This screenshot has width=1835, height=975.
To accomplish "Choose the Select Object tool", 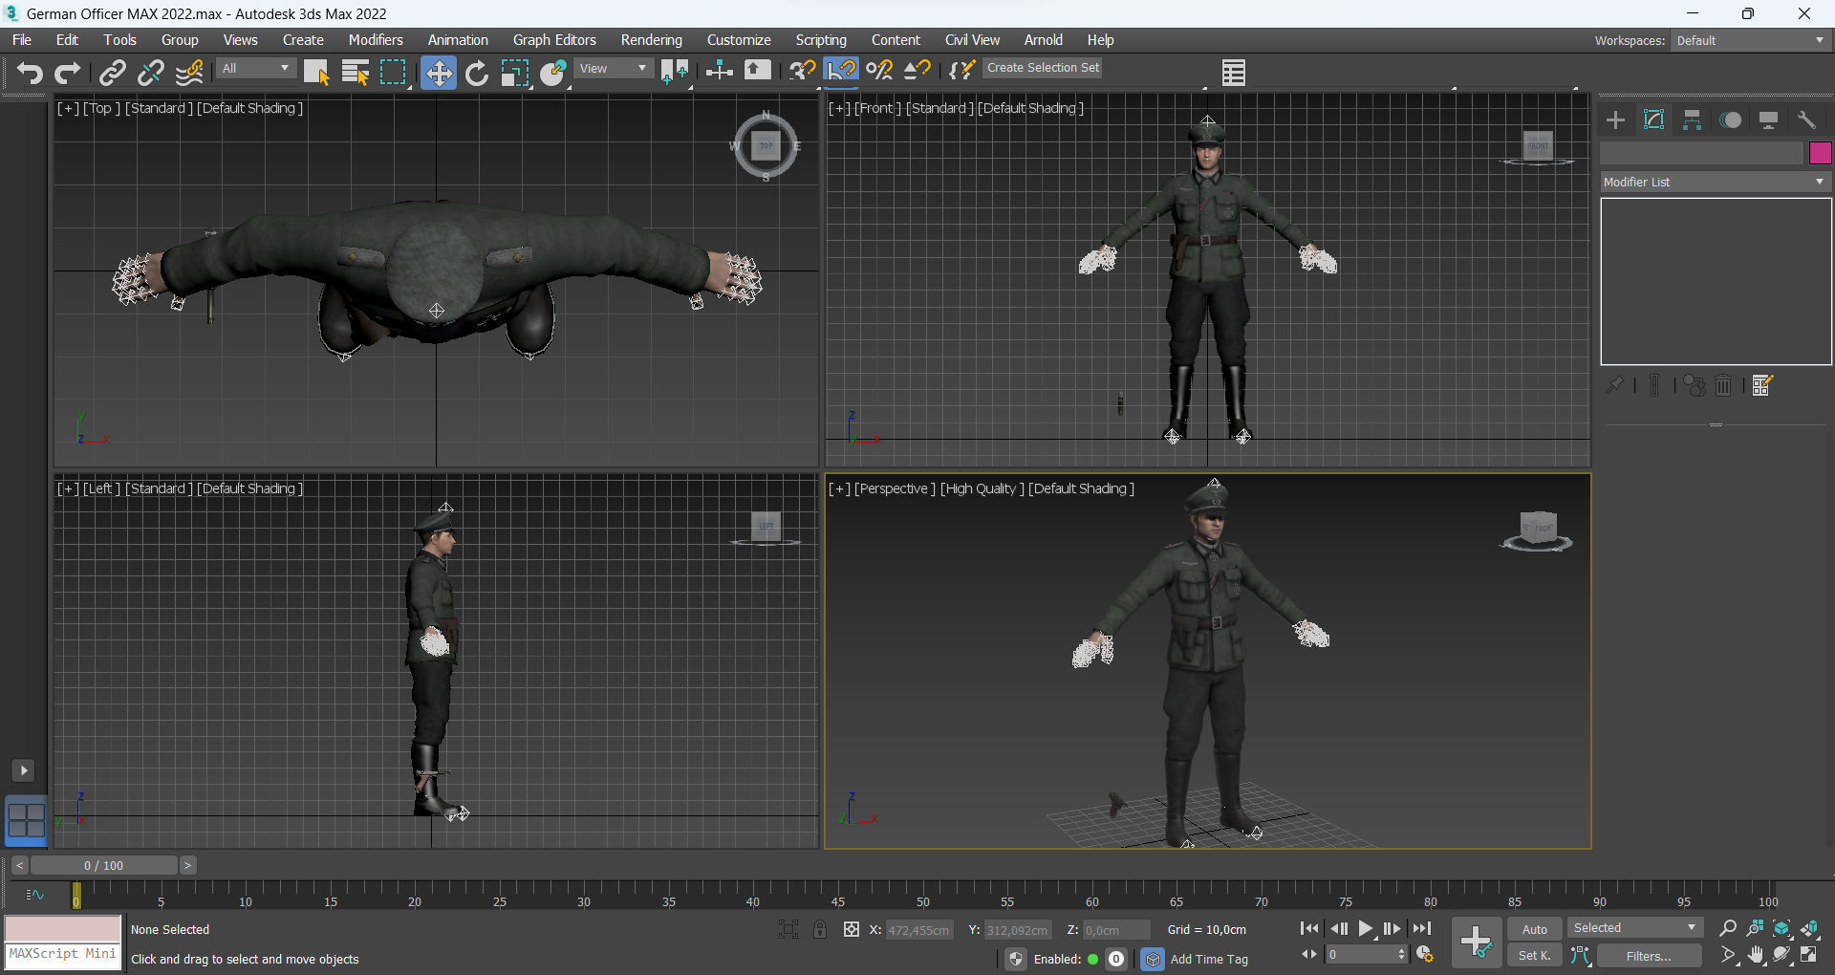I will point(316,73).
